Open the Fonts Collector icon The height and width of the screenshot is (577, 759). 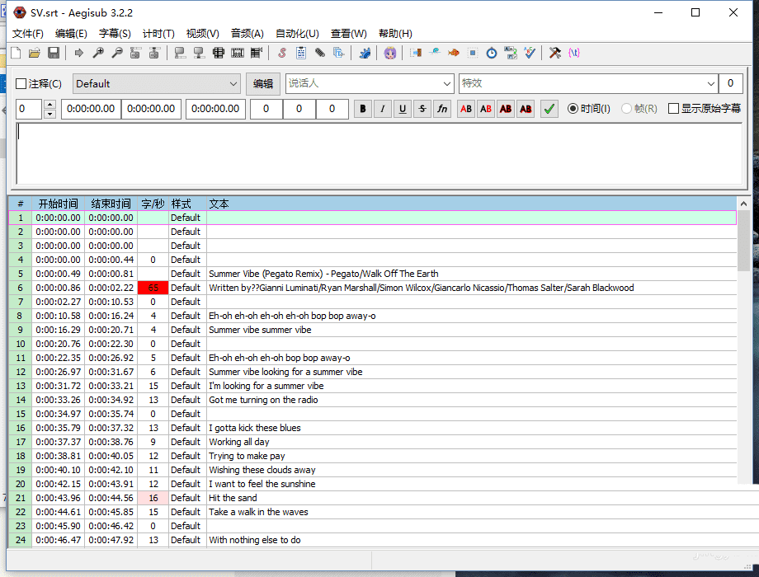click(x=339, y=53)
